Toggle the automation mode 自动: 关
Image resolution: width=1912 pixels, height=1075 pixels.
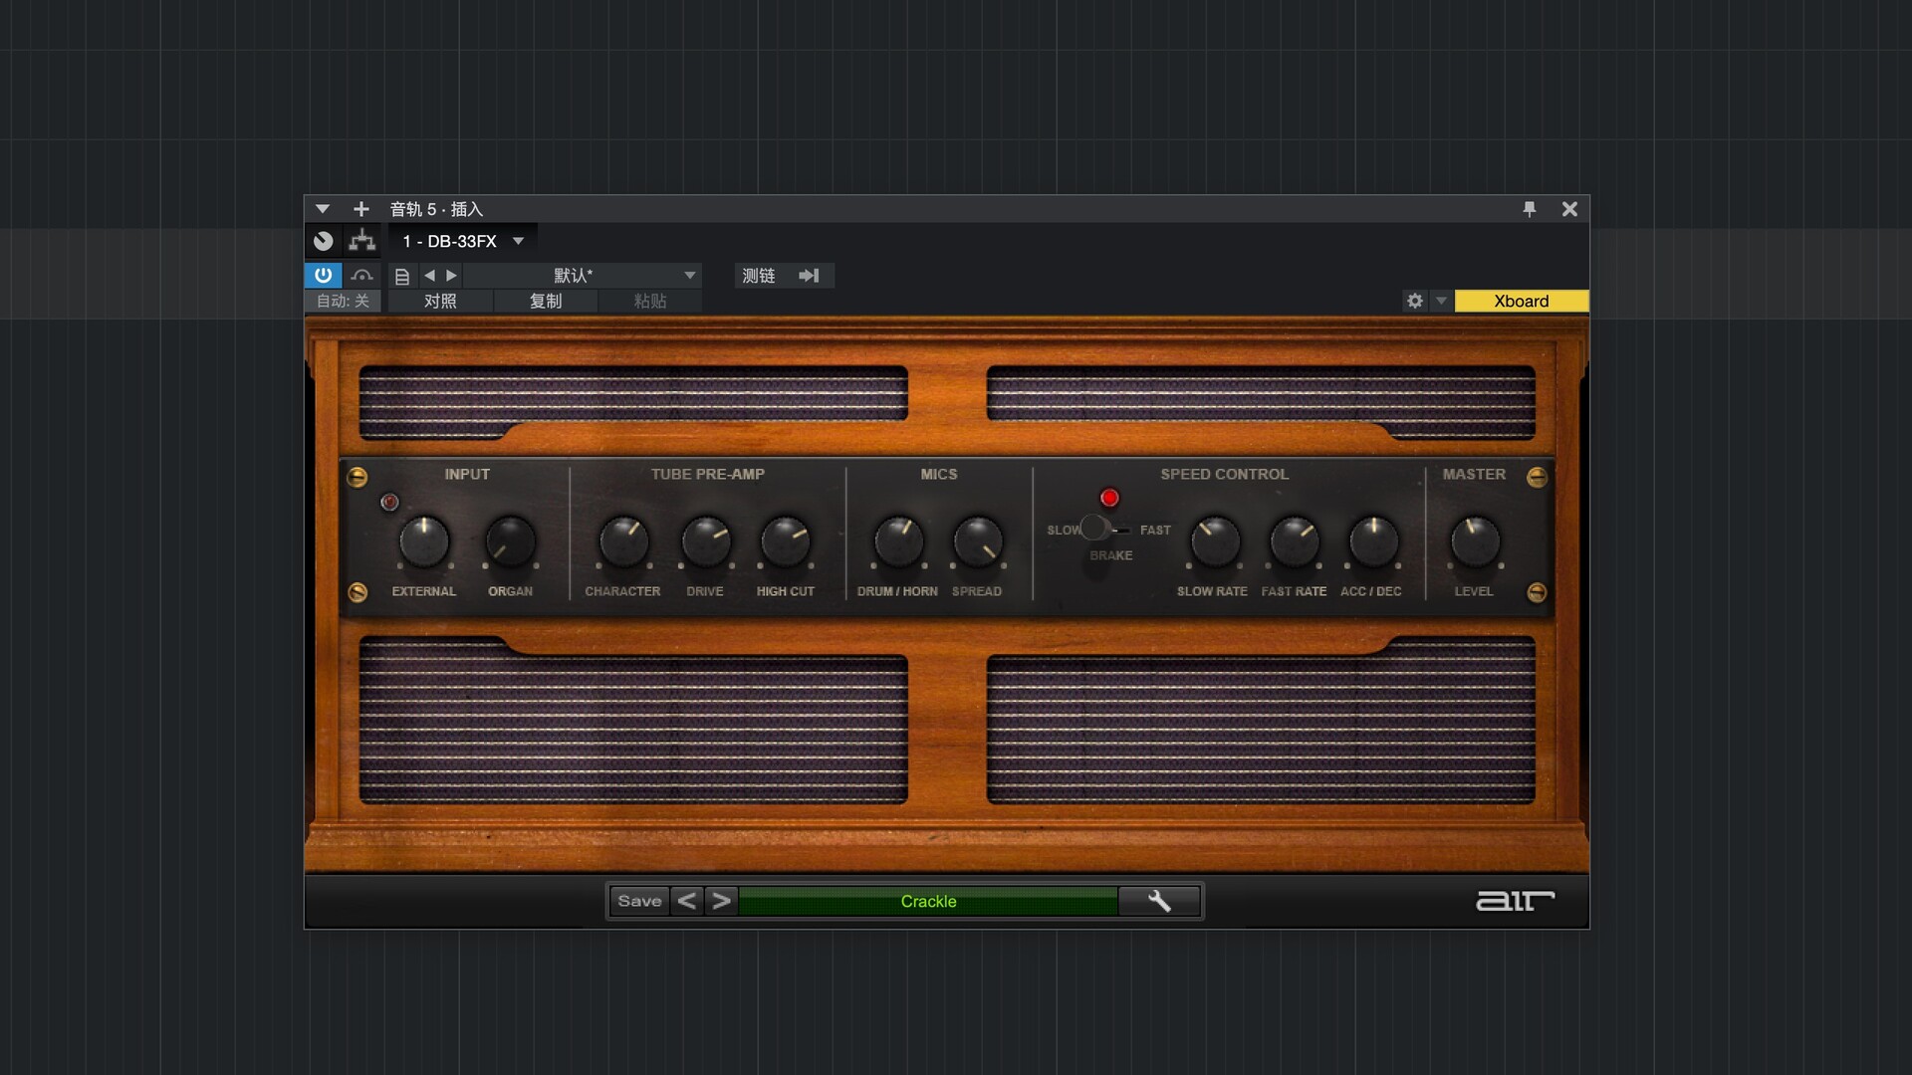pos(343,301)
